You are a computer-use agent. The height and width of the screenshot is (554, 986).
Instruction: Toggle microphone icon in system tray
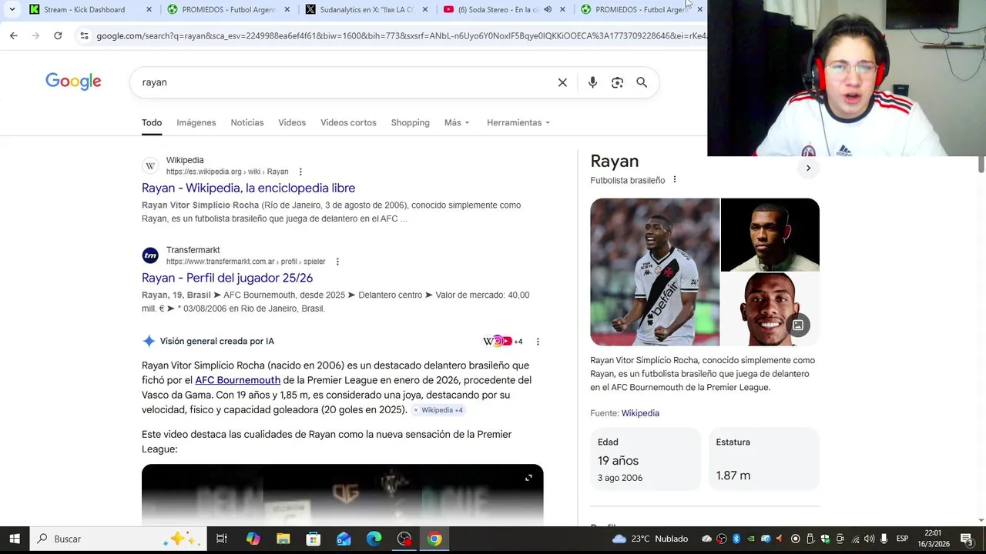(x=884, y=539)
